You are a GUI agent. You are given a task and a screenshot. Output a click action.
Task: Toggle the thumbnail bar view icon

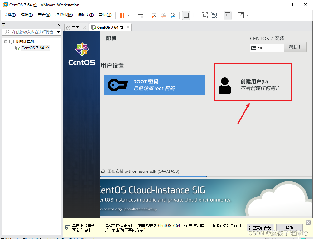tap(195, 15)
